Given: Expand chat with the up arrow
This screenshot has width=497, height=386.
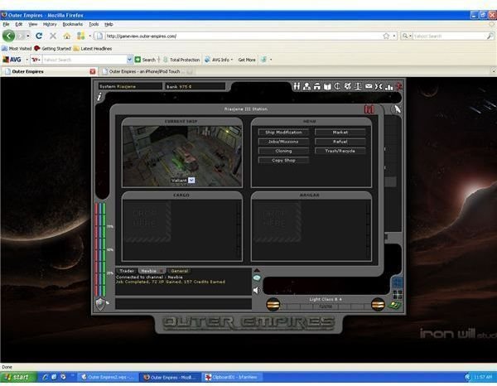Looking at the screenshot, I should click(257, 270).
